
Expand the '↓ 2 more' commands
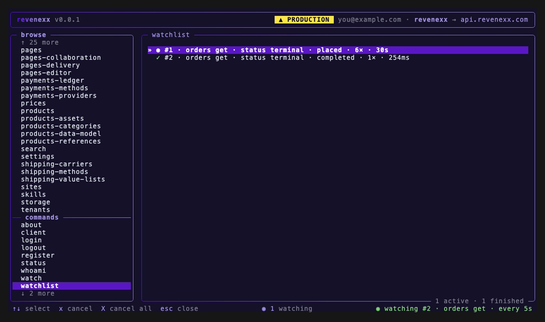(x=38, y=294)
